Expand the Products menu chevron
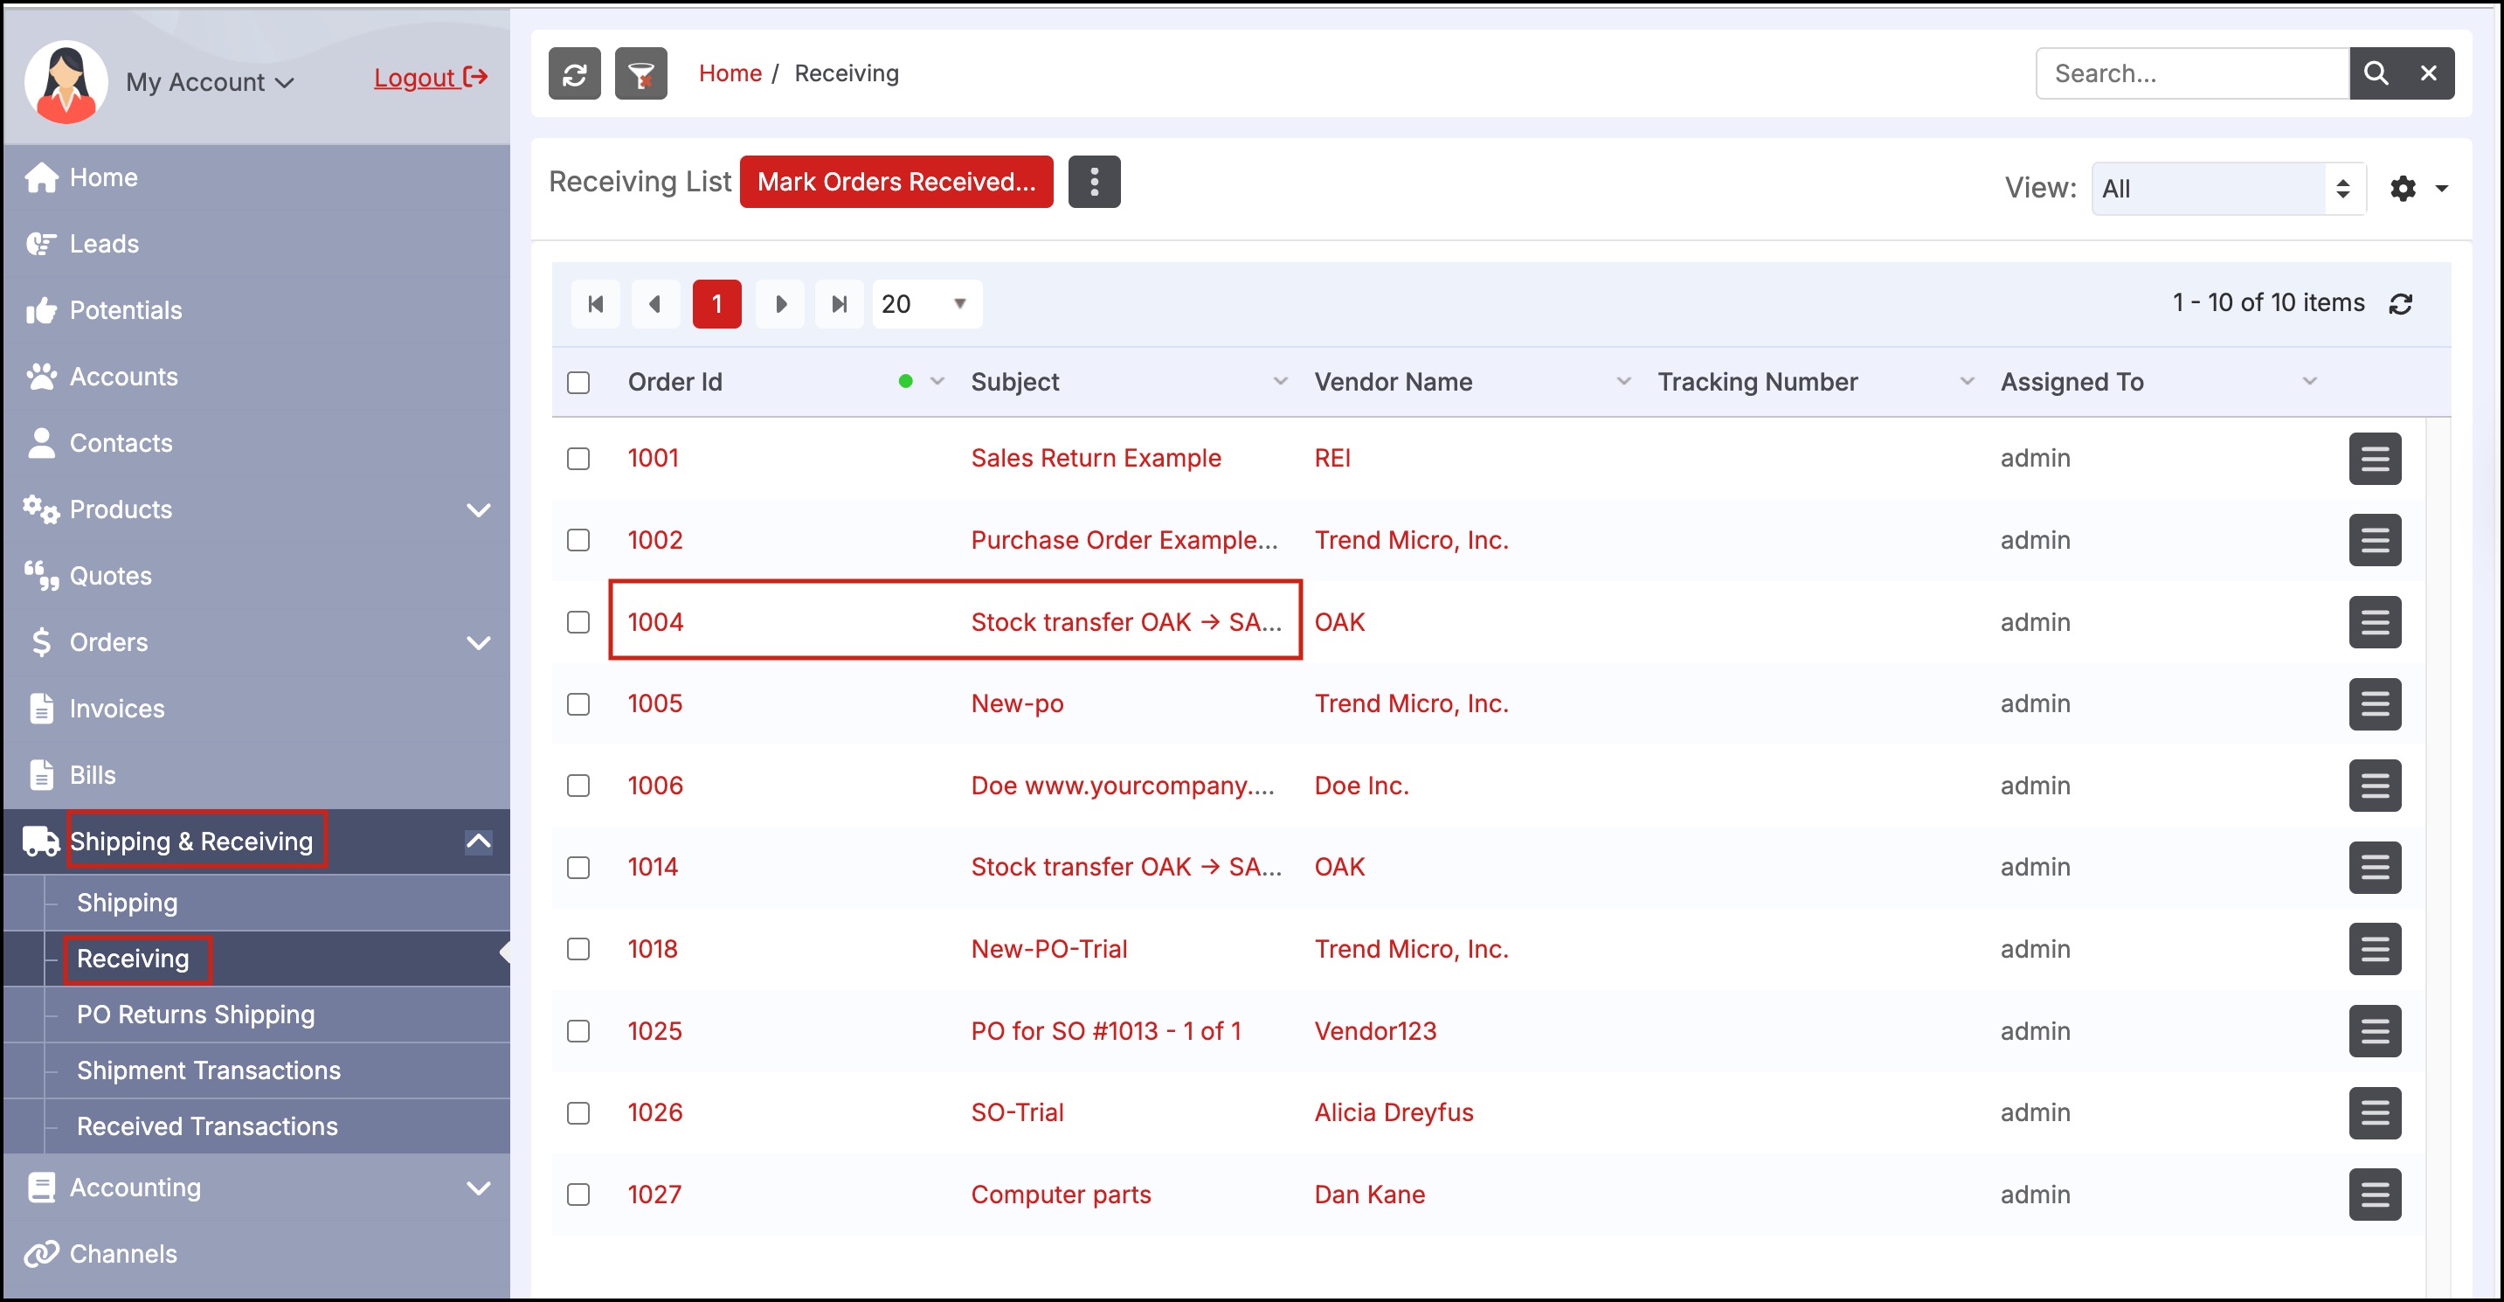 [x=478, y=509]
